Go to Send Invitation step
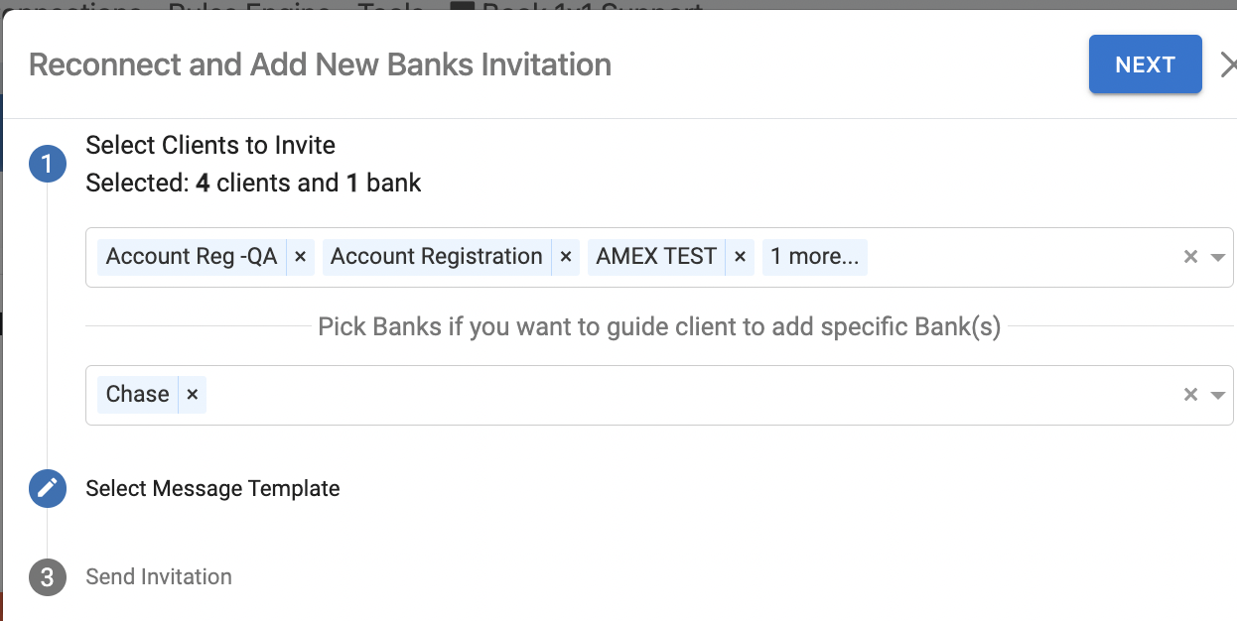Image resolution: width=1237 pixels, height=621 pixels. (159, 577)
